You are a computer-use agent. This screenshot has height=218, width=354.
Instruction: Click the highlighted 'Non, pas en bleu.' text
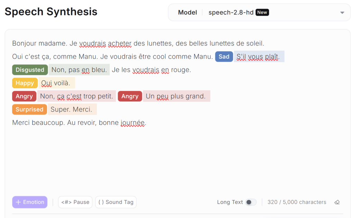(x=79, y=70)
